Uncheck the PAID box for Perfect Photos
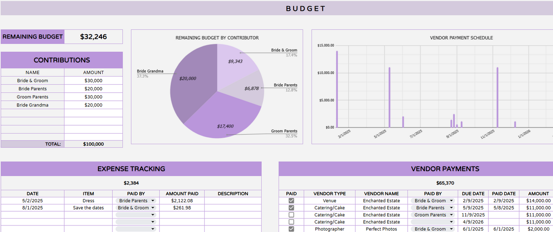The image size is (553, 232). tap(291, 229)
